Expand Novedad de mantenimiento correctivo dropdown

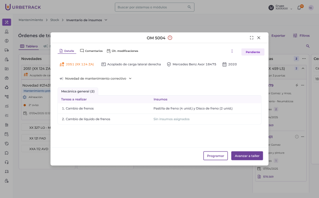(130, 79)
